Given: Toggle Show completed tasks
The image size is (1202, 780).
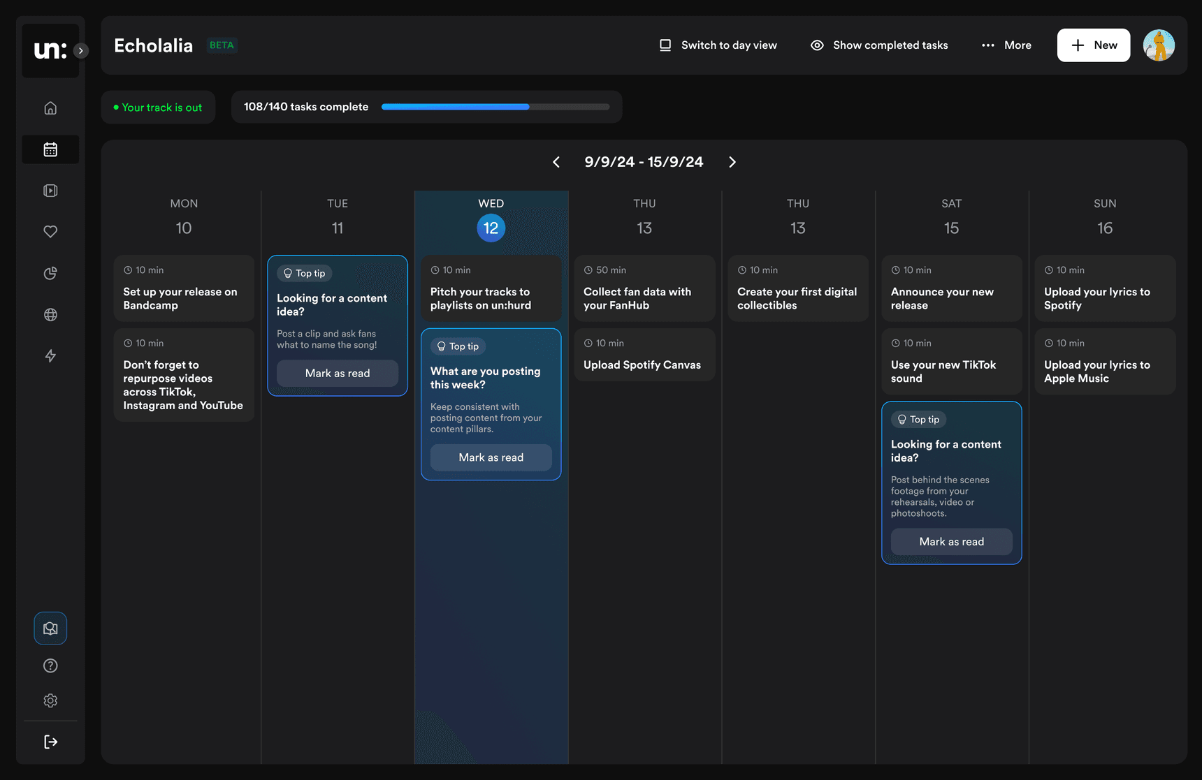Looking at the screenshot, I should tap(879, 45).
